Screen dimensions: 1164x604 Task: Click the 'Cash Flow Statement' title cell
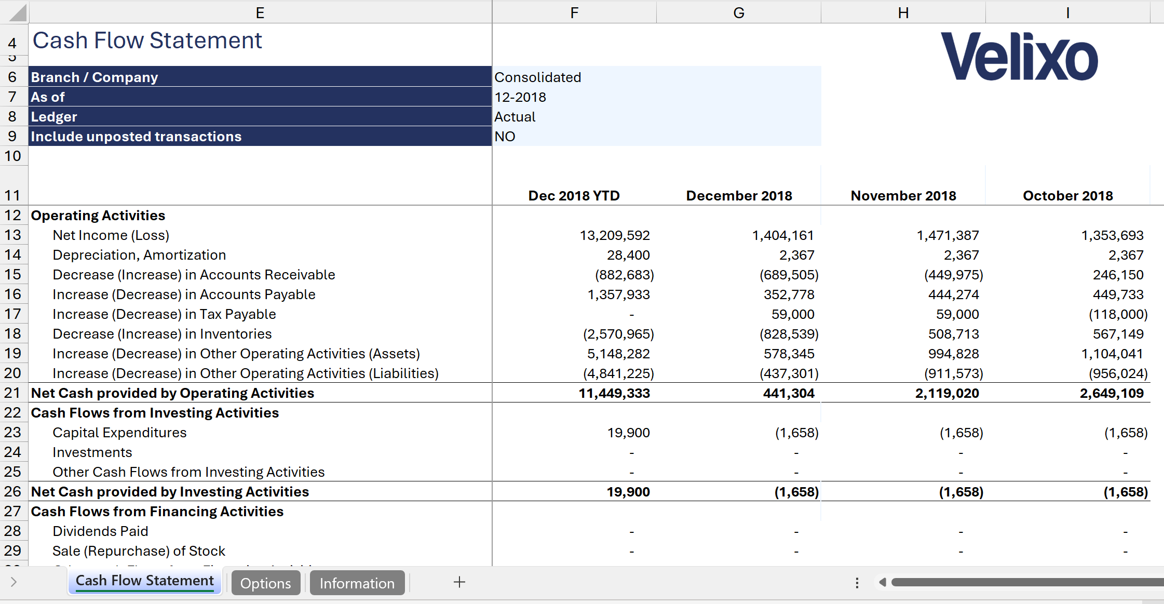click(147, 41)
